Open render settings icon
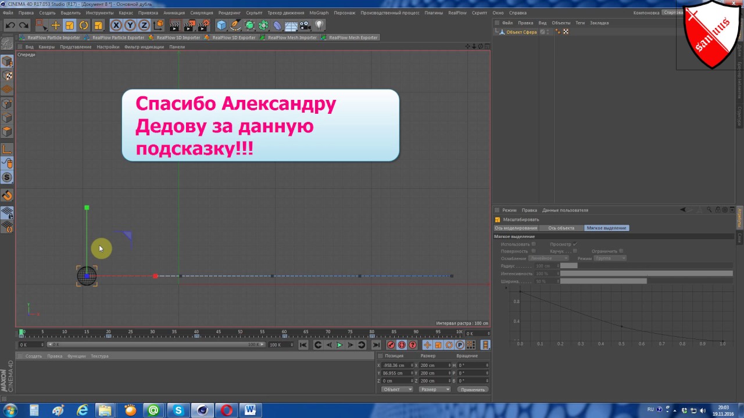The width and height of the screenshot is (744, 418). [203, 25]
